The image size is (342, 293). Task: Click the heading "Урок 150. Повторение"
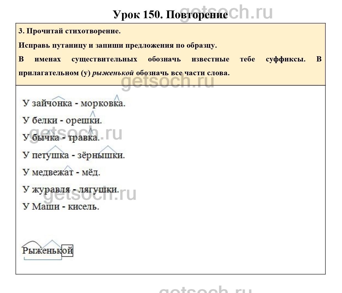point(170,15)
